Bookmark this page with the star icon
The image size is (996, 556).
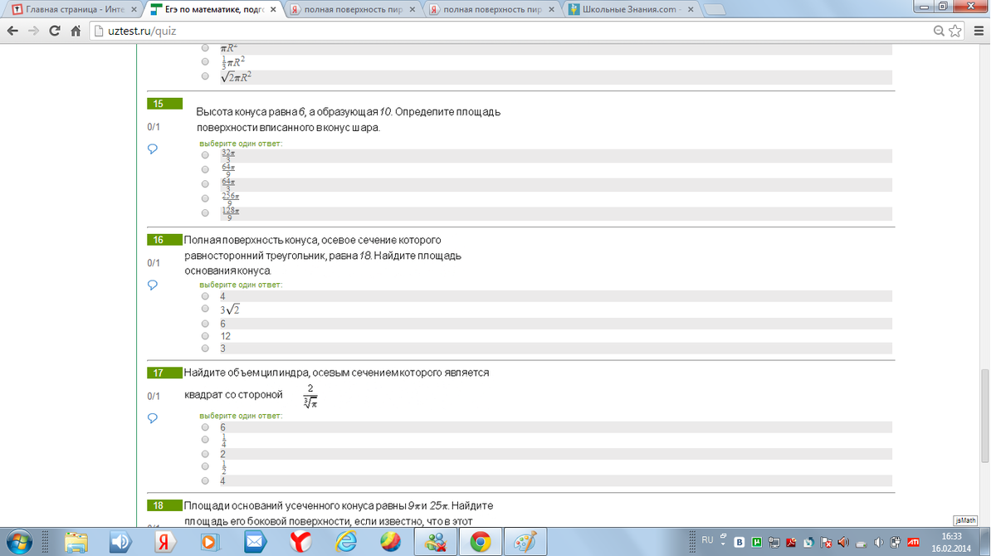click(x=955, y=31)
